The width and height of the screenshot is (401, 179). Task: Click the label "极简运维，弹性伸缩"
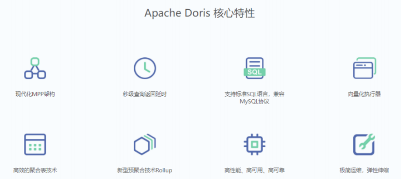364,170
